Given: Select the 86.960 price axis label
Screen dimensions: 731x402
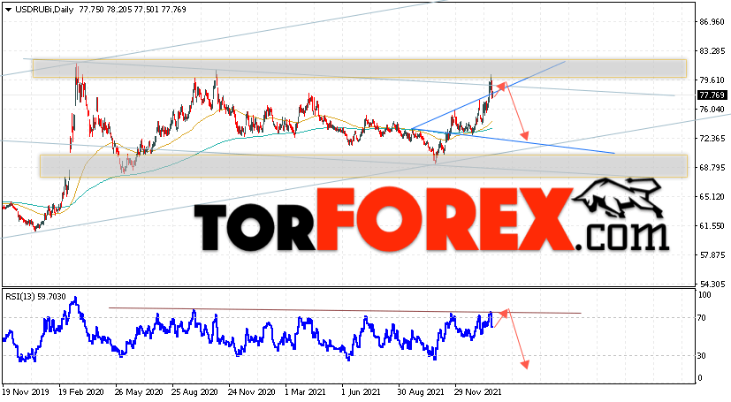Looking at the screenshot, I should tap(712, 22).
